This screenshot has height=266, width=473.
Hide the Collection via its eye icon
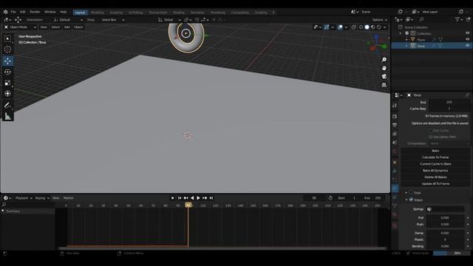click(468, 33)
